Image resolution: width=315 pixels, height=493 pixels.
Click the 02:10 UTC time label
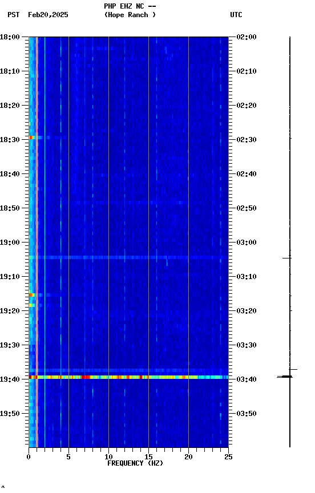247,71
